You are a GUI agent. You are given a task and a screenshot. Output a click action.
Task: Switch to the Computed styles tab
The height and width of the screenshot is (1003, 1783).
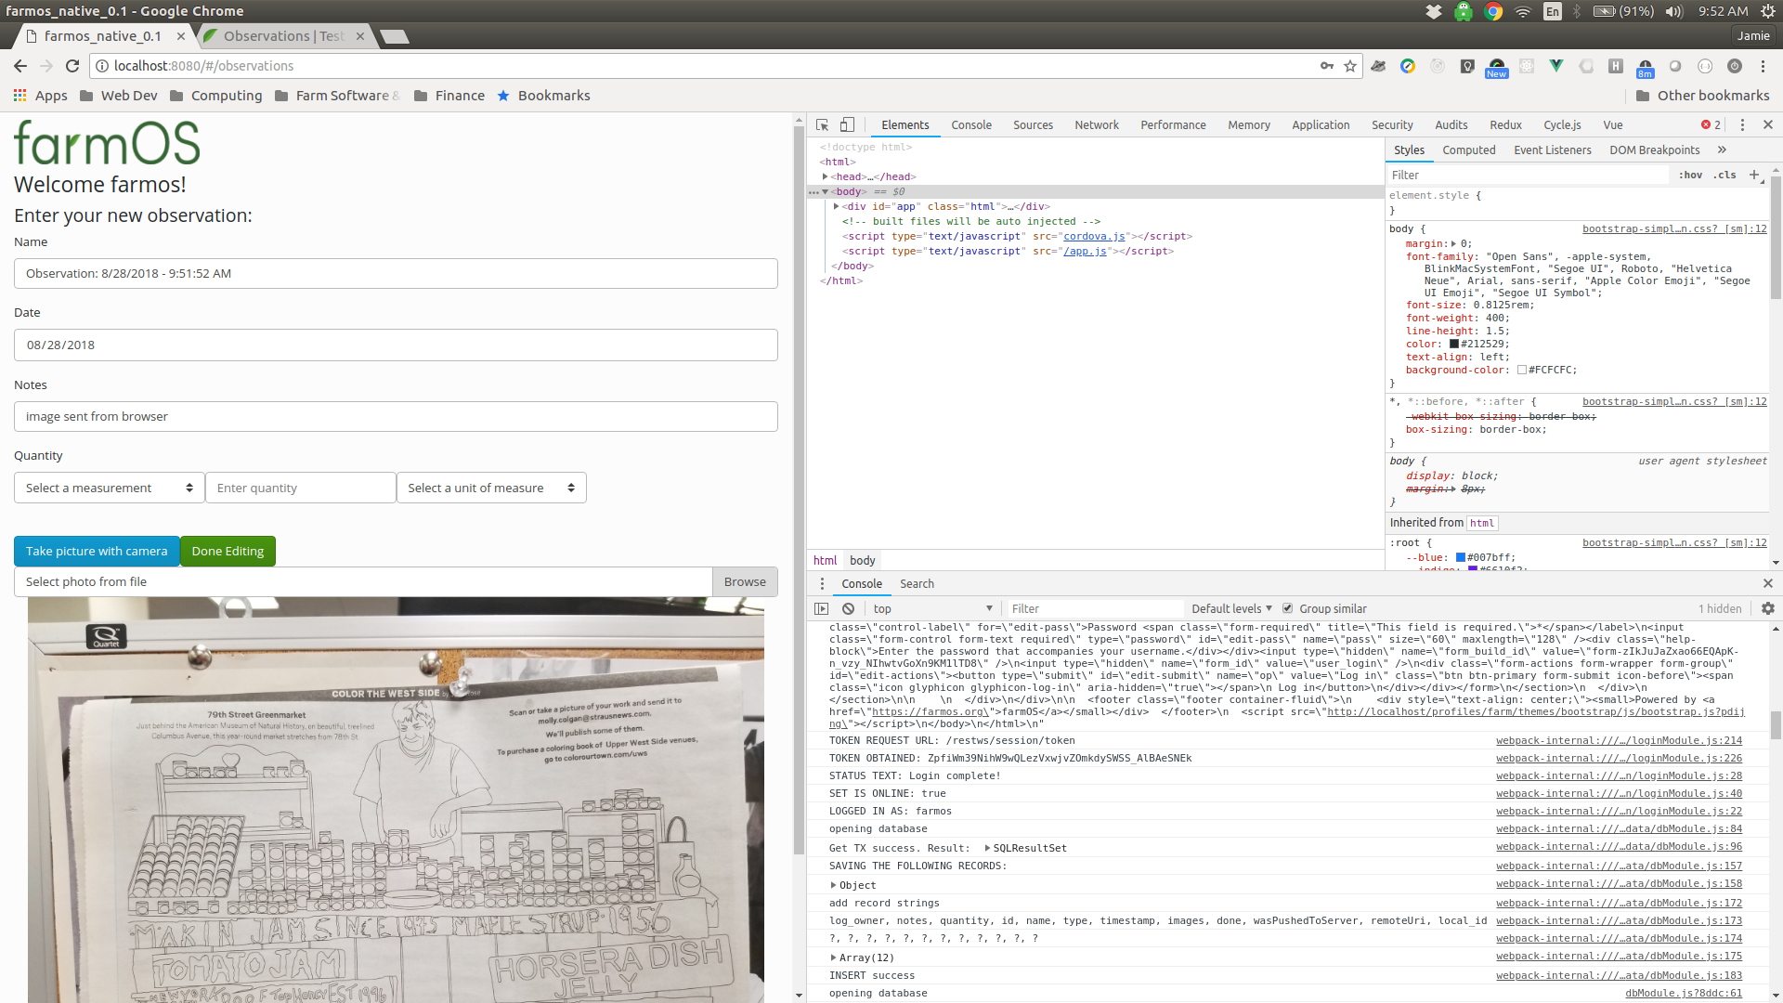pyautogui.click(x=1468, y=150)
